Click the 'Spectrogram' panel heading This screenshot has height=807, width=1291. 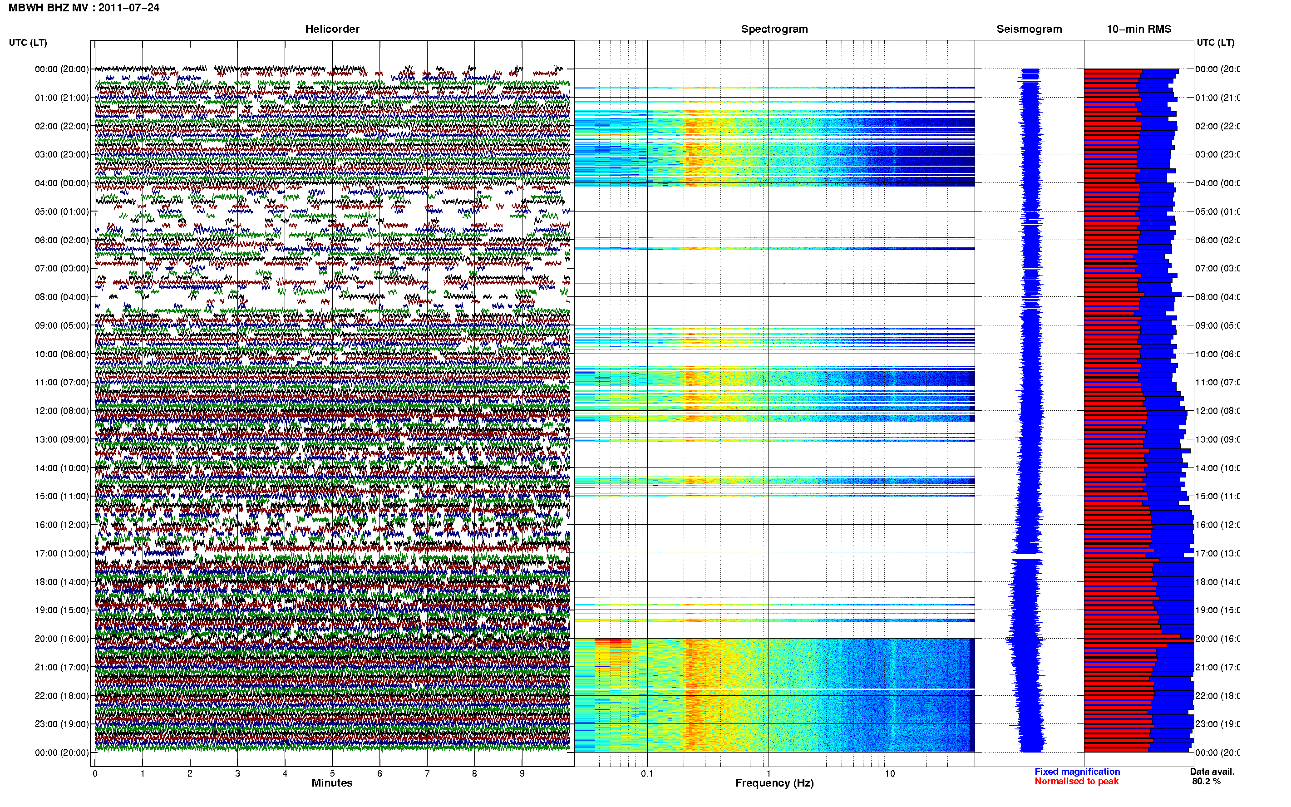click(774, 30)
